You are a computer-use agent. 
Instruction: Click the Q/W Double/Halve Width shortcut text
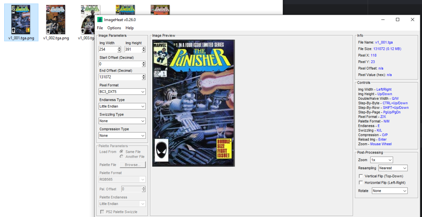(395, 99)
